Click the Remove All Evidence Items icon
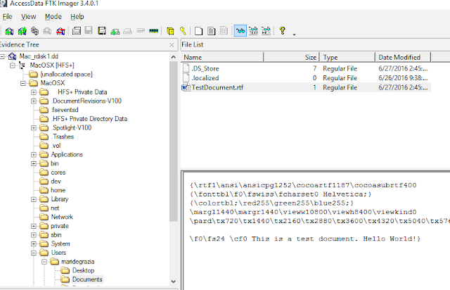 click(x=60, y=31)
